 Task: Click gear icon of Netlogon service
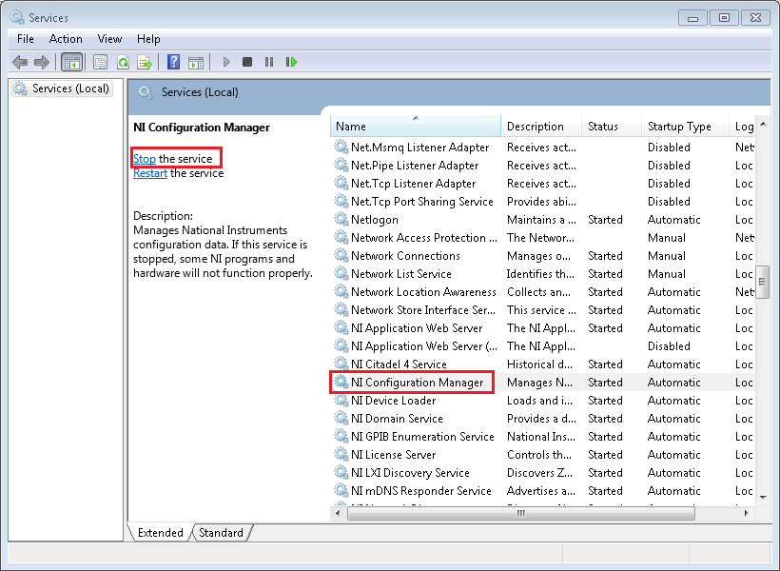(x=341, y=219)
